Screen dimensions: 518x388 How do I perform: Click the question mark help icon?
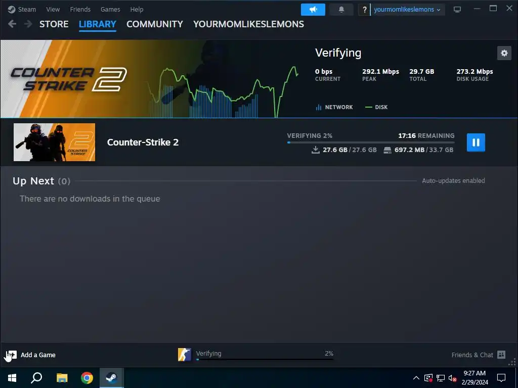point(364,10)
